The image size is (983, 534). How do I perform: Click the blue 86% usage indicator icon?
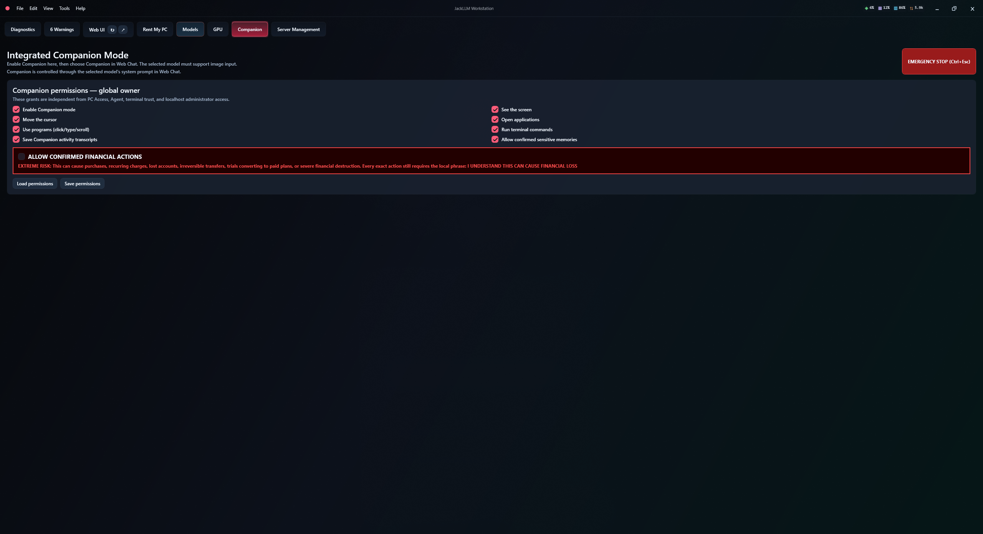point(895,8)
